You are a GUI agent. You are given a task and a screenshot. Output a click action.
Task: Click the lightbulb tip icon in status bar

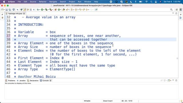click(x=181, y=101)
